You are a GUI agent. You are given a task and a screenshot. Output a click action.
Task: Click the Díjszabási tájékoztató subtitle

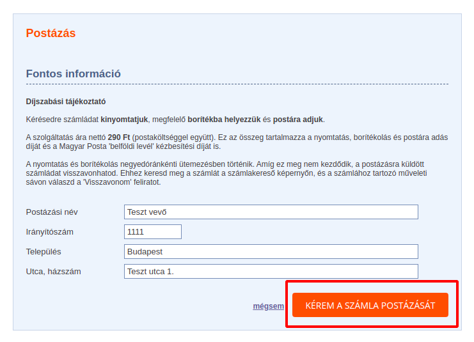[x=65, y=102]
